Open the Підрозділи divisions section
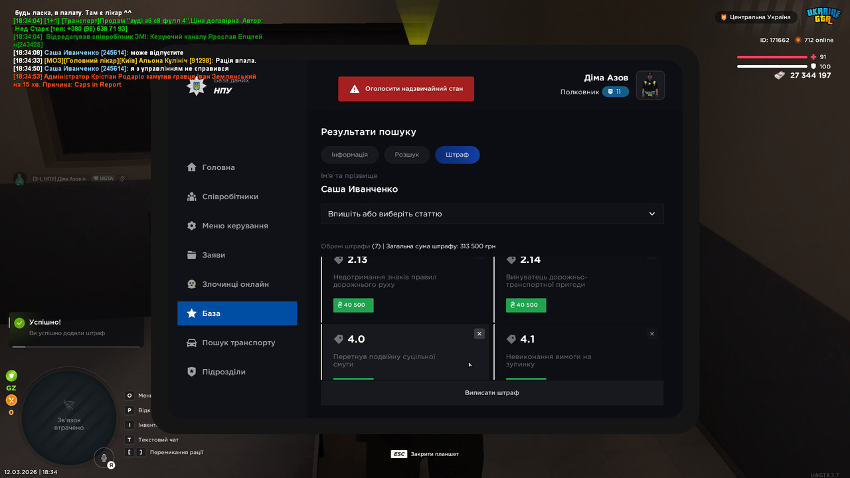850x478 pixels. click(237, 372)
